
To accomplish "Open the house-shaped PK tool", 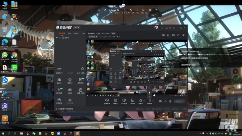I will (x=70, y=81).
